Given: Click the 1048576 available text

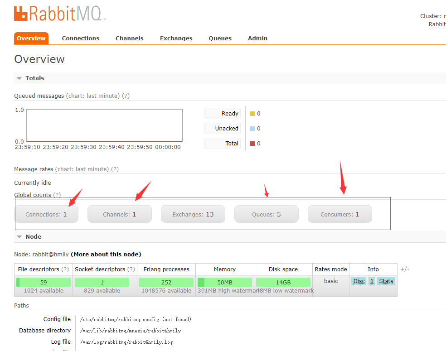Looking at the screenshot, I should pyautogui.click(x=166, y=291).
